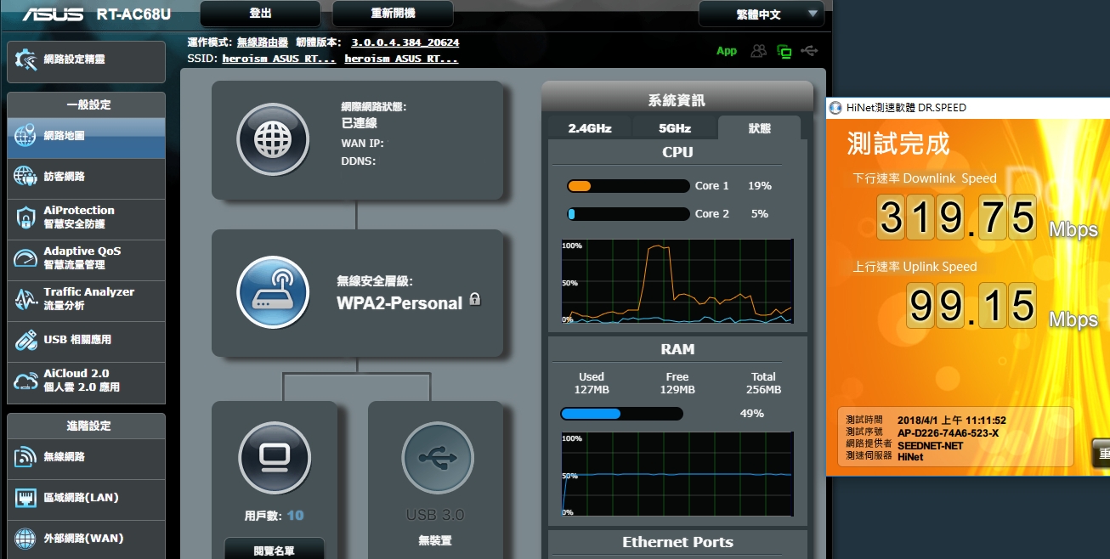The width and height of the screenshot is (1110, 559).
Task: Click the 無線路由器 operation mode link
Action: click(263, 42)
